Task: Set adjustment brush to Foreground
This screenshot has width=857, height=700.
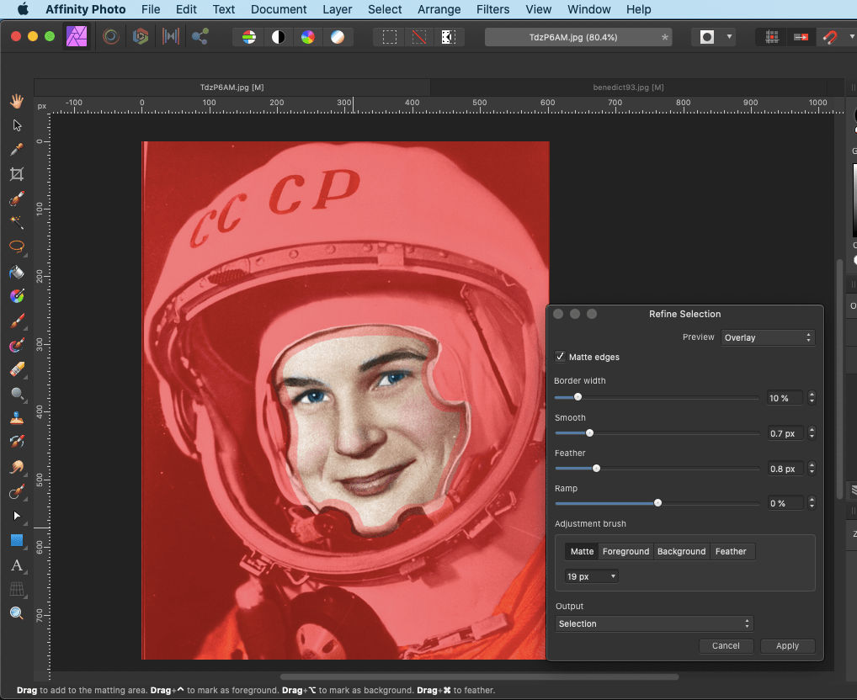Action: point(625,551)
